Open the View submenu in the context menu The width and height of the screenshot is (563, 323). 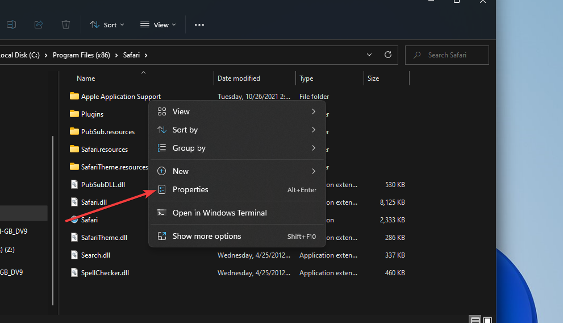click(x=237, y=111)
